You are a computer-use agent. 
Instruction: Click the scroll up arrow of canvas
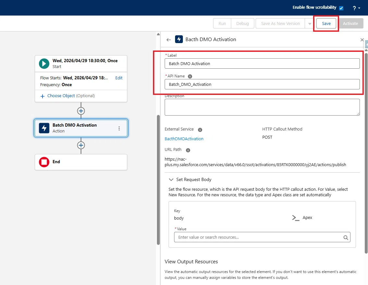point(158,34)
